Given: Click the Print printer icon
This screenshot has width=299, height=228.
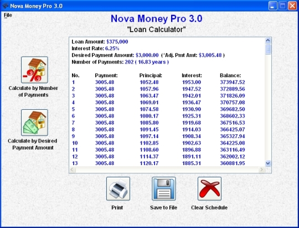Looking at the screenshot, I should pos(118,189).
